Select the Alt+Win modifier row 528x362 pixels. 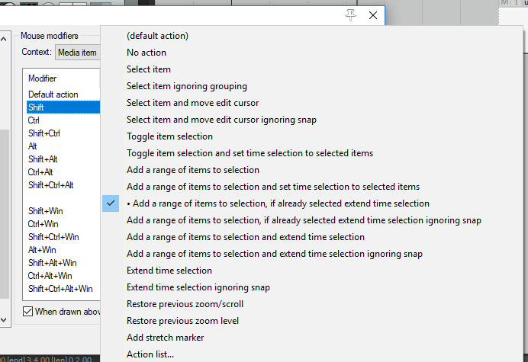pyautogui.click(x=43, y=250)
